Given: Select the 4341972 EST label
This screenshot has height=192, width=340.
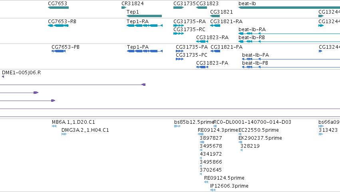Looking at the screenshot, I should click(x=211, y=154).
